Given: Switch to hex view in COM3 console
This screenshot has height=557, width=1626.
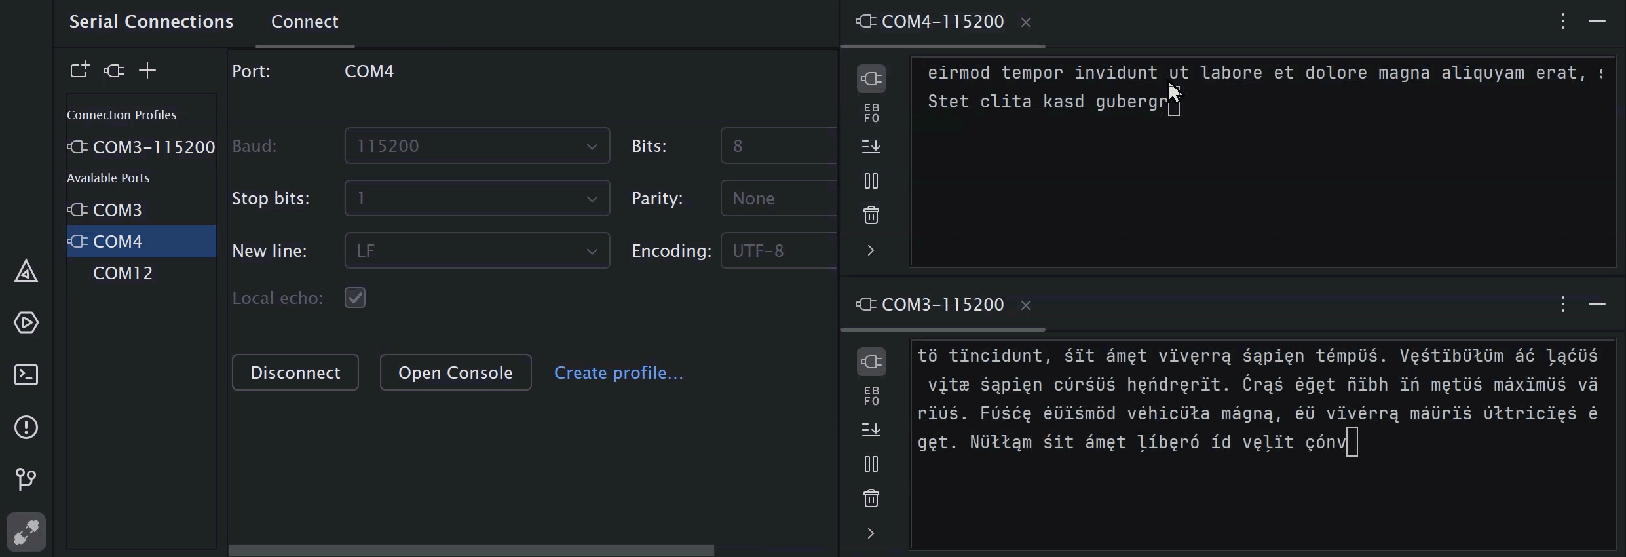Looking at the screenshot, I should pos(871,396).
